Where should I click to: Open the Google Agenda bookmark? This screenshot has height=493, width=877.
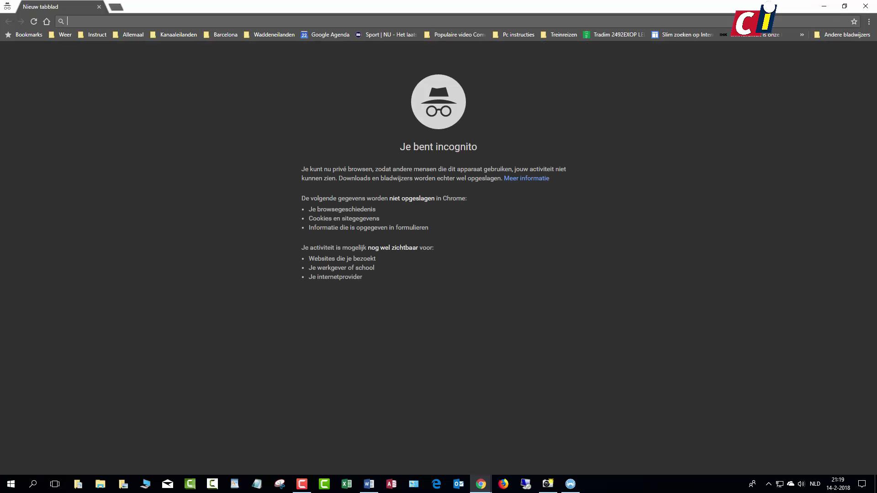click(325, 35)
